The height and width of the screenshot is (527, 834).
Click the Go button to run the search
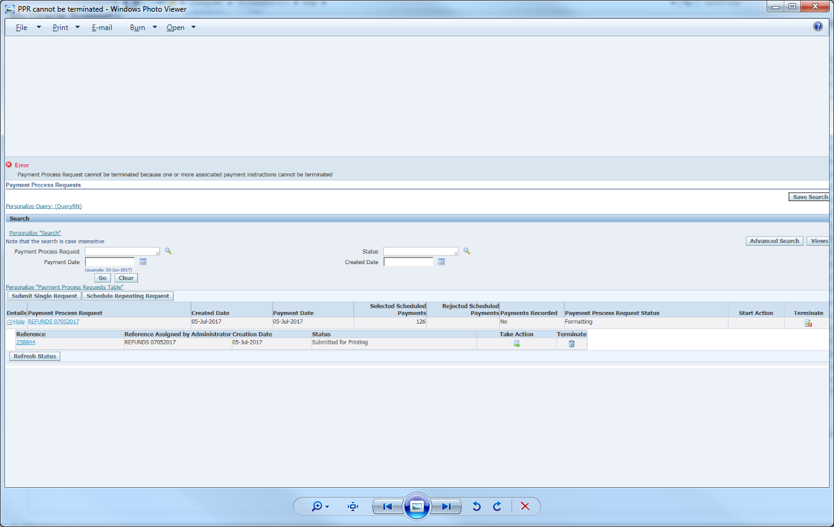[x=102, y=278]
